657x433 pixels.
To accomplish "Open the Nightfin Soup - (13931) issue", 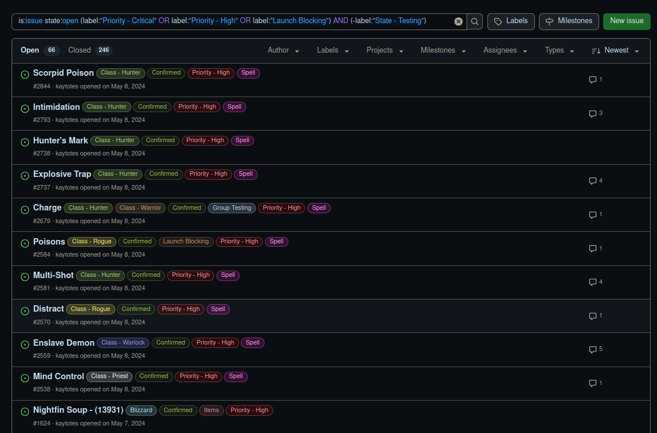I will (78, 410).
